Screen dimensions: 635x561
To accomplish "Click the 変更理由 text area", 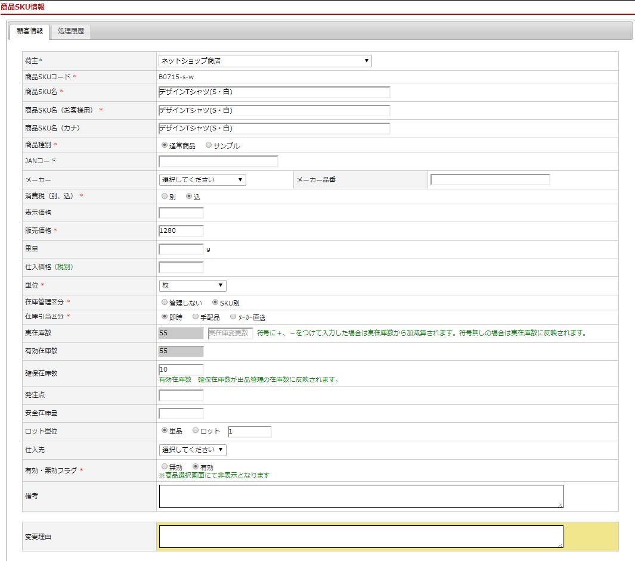I will 361,536.
